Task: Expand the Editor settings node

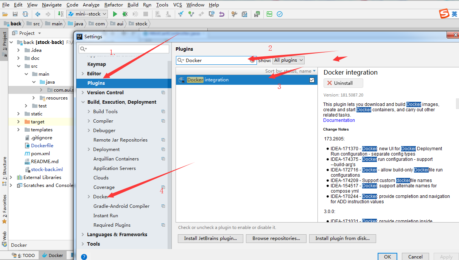Action: coord(83,74)
